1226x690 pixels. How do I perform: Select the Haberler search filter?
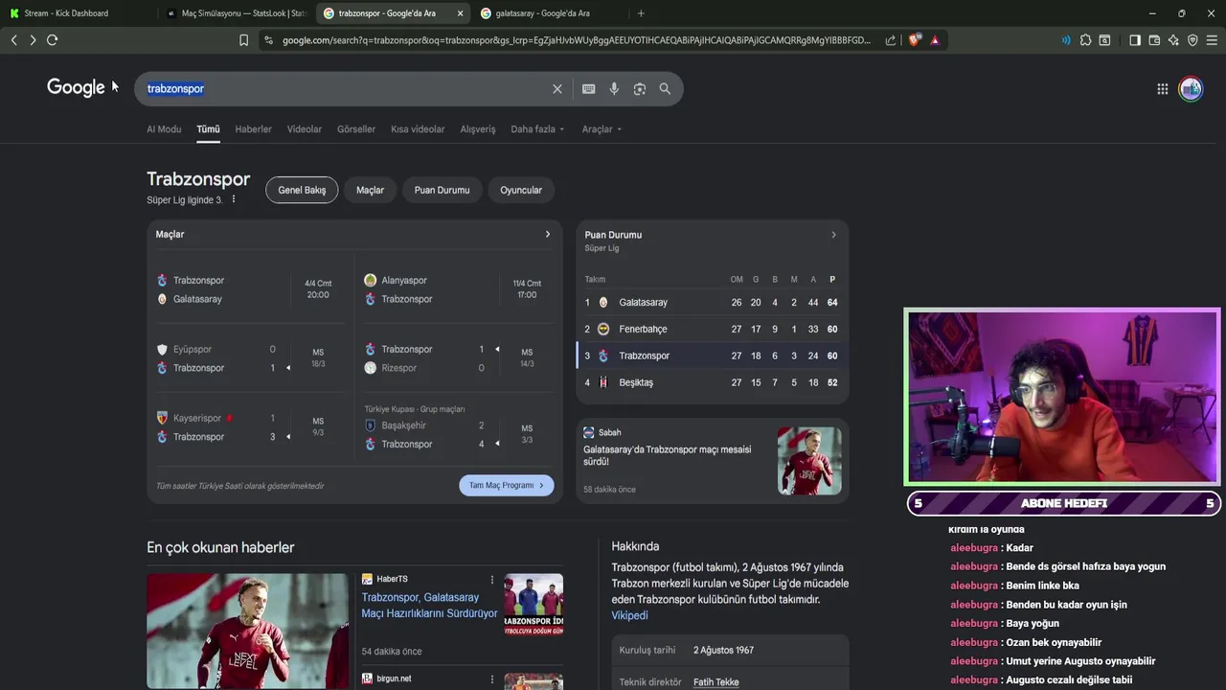254,129
